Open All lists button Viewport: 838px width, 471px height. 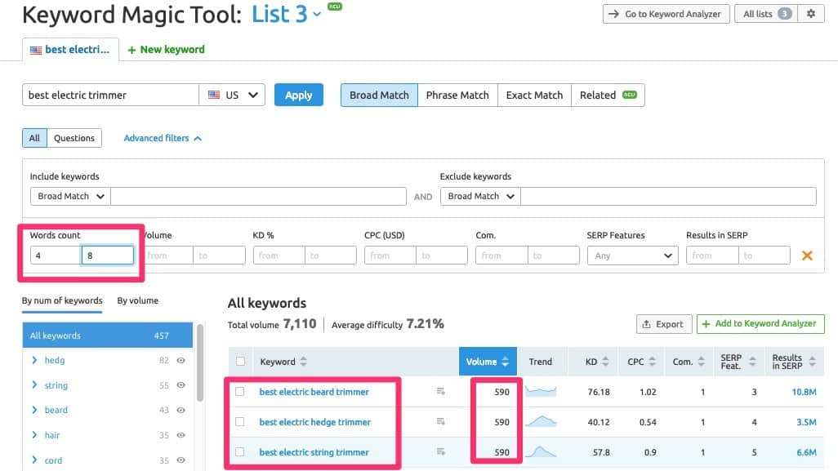point(766,14)
